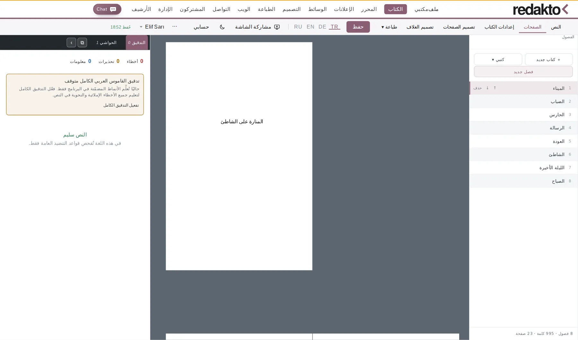The width and height of the screenshot is (578, 340).
Task: Open the الإدارة menu item
Action: tap(165, 9)
